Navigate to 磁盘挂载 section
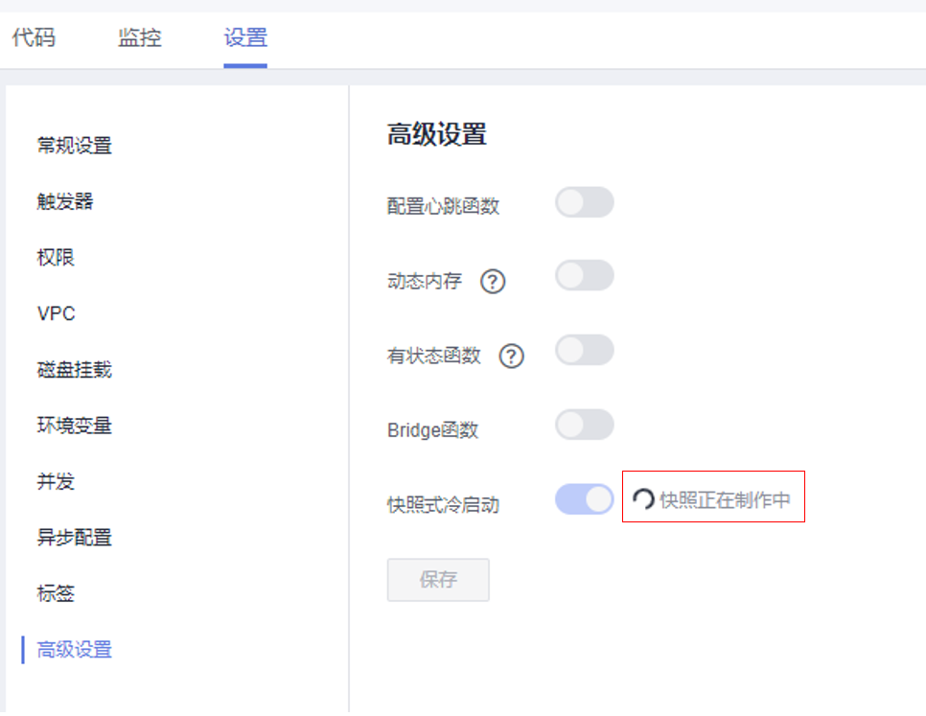Screen dimensions: 926x716 pos(75,370)
